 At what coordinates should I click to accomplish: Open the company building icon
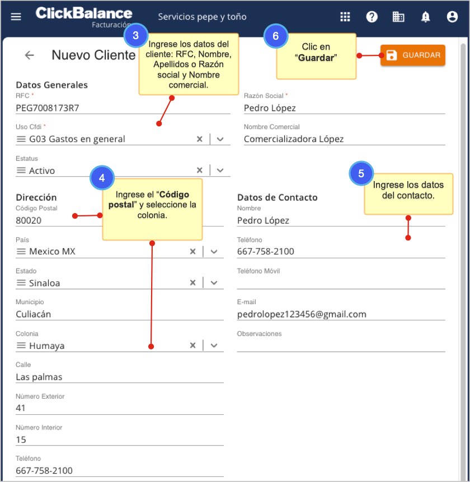398,17
